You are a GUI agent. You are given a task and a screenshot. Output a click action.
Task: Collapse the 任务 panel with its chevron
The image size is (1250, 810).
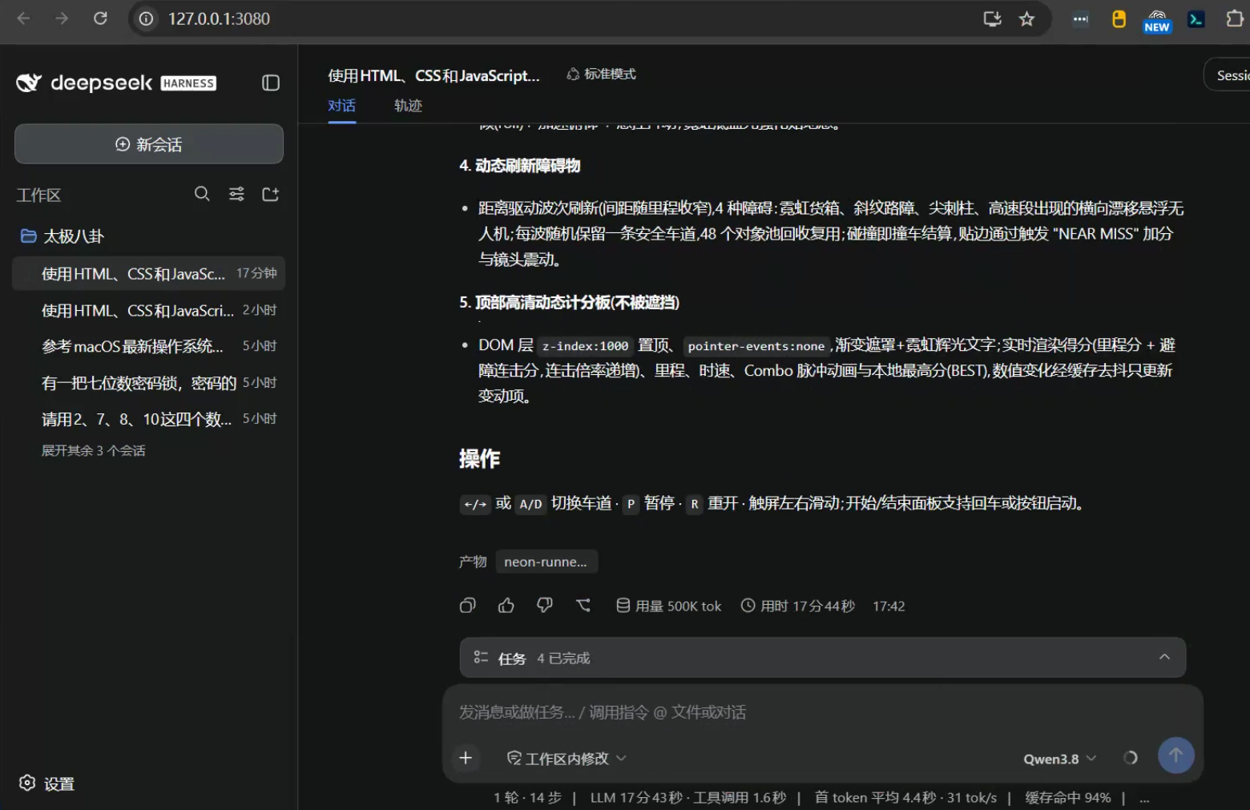1164,657
